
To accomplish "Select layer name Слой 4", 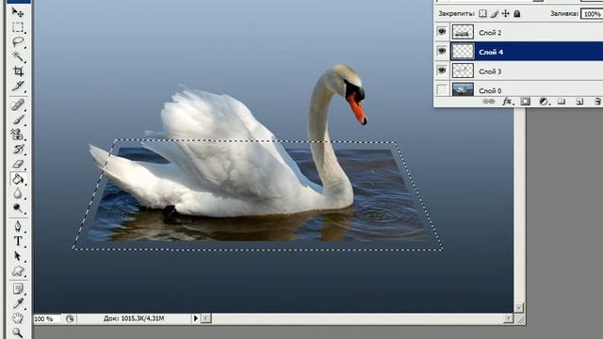I will (491, 53).
